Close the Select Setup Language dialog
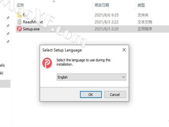Viewport: 169px width, 127px height. coord(124,50)
